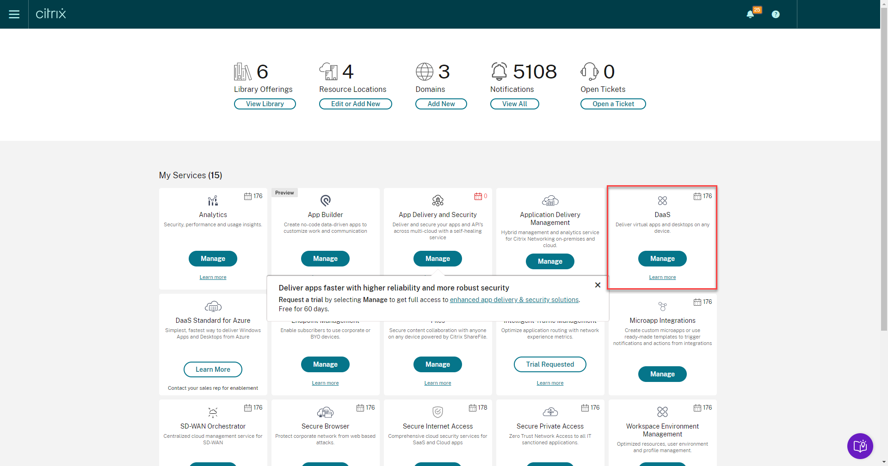Click the DaaS calendar days icon
Image resolution: width=888 pixels, height=466 pixels.
pyautogui.click(x=697, y=196)
